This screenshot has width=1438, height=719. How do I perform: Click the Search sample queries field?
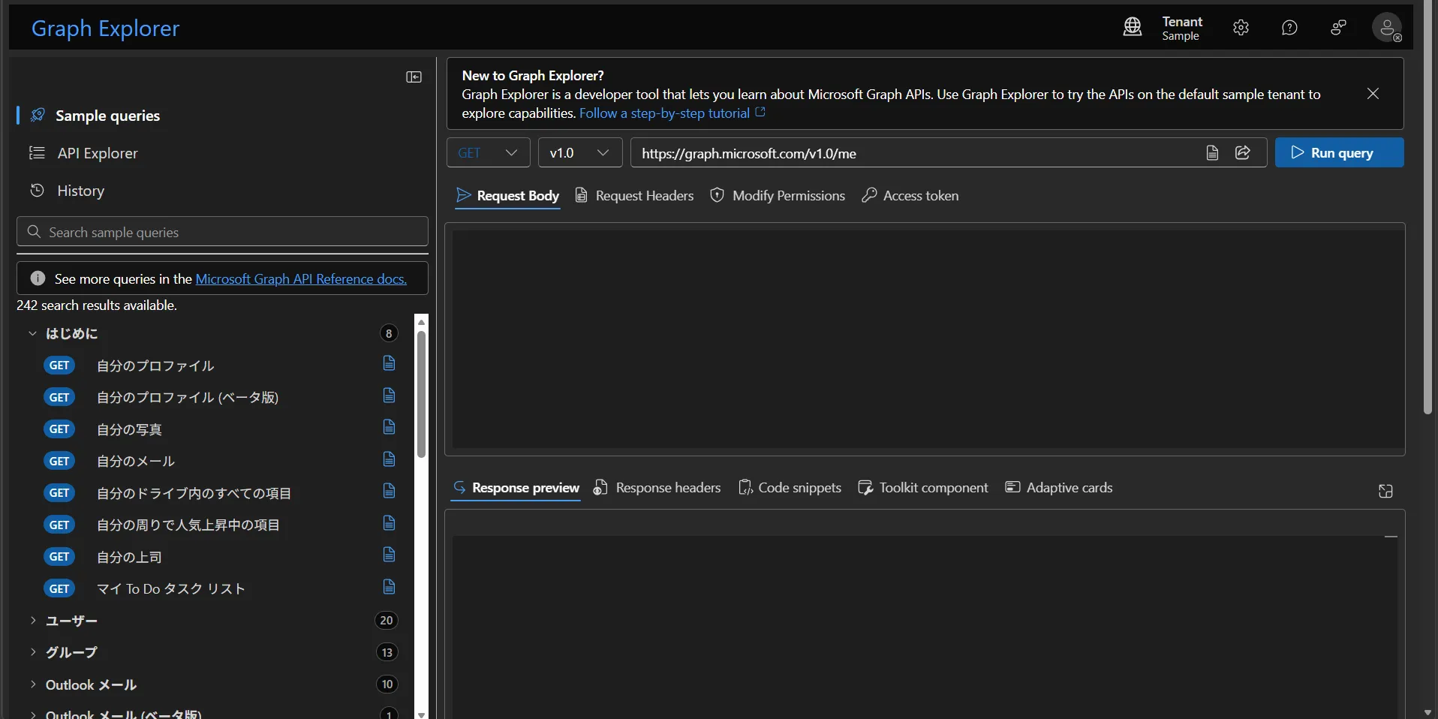pyautogui.click(x=222, y=232)
